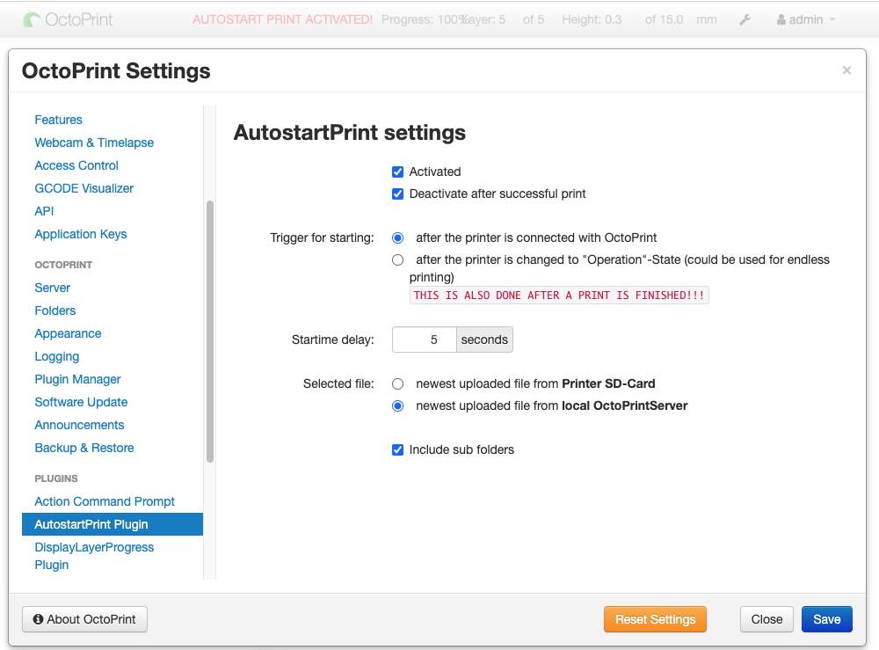Click the Progress: 100% text in navbar

423,19
